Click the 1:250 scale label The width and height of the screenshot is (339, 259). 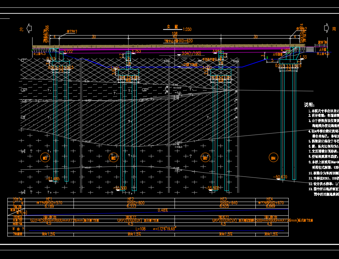coord(187,29)
